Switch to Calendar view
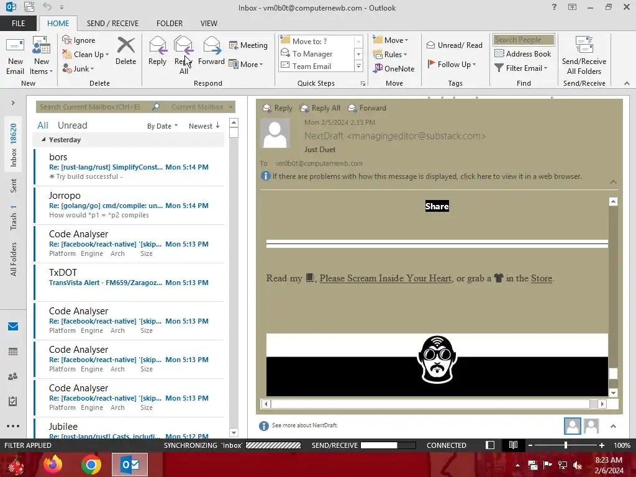 coord(13,352)
